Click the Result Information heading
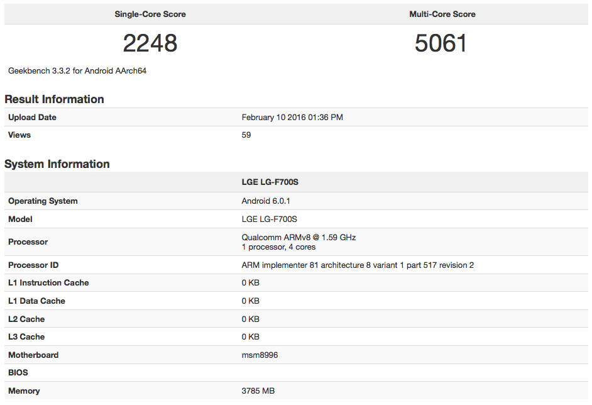 (x=54, y=99)
